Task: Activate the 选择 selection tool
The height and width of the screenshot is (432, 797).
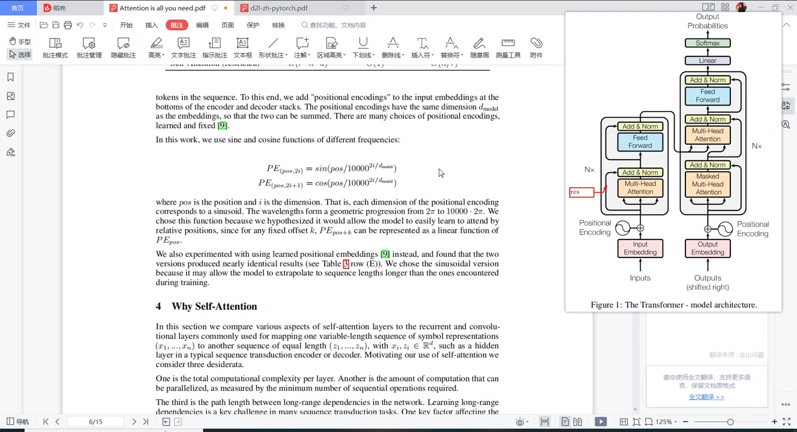Action: tap(20, 55)
